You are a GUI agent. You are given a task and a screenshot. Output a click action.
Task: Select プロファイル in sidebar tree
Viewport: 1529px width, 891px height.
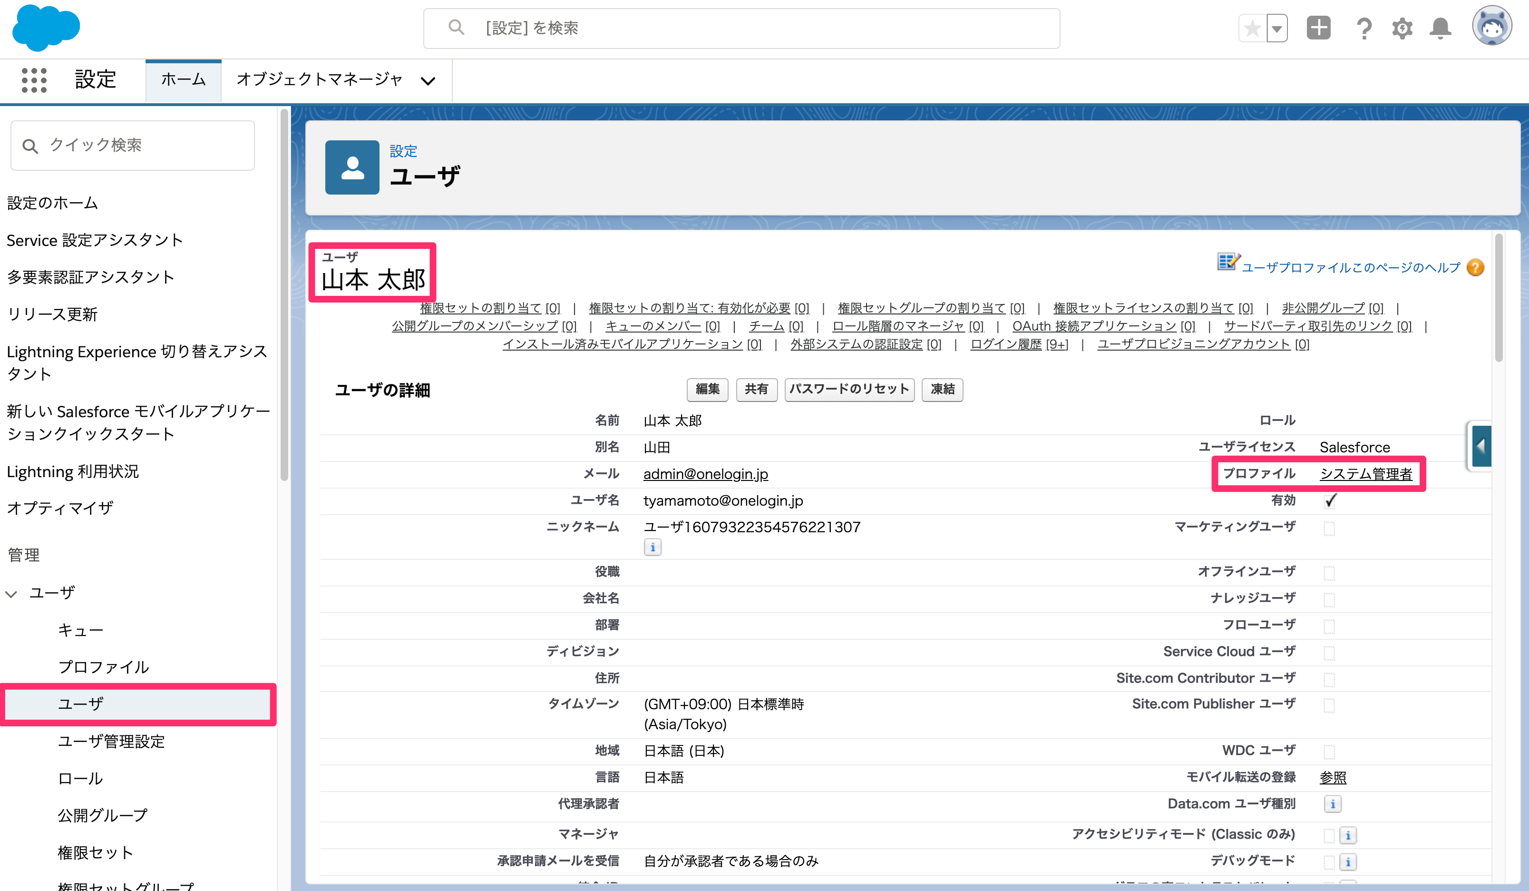tap(103, 667)
